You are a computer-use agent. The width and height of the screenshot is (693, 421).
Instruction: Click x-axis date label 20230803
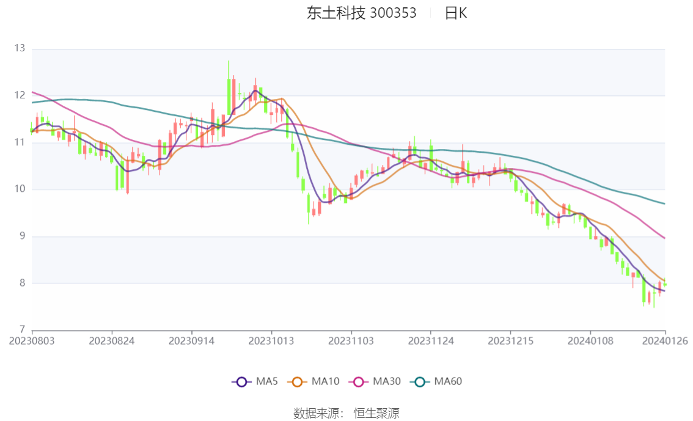[32, 341]
